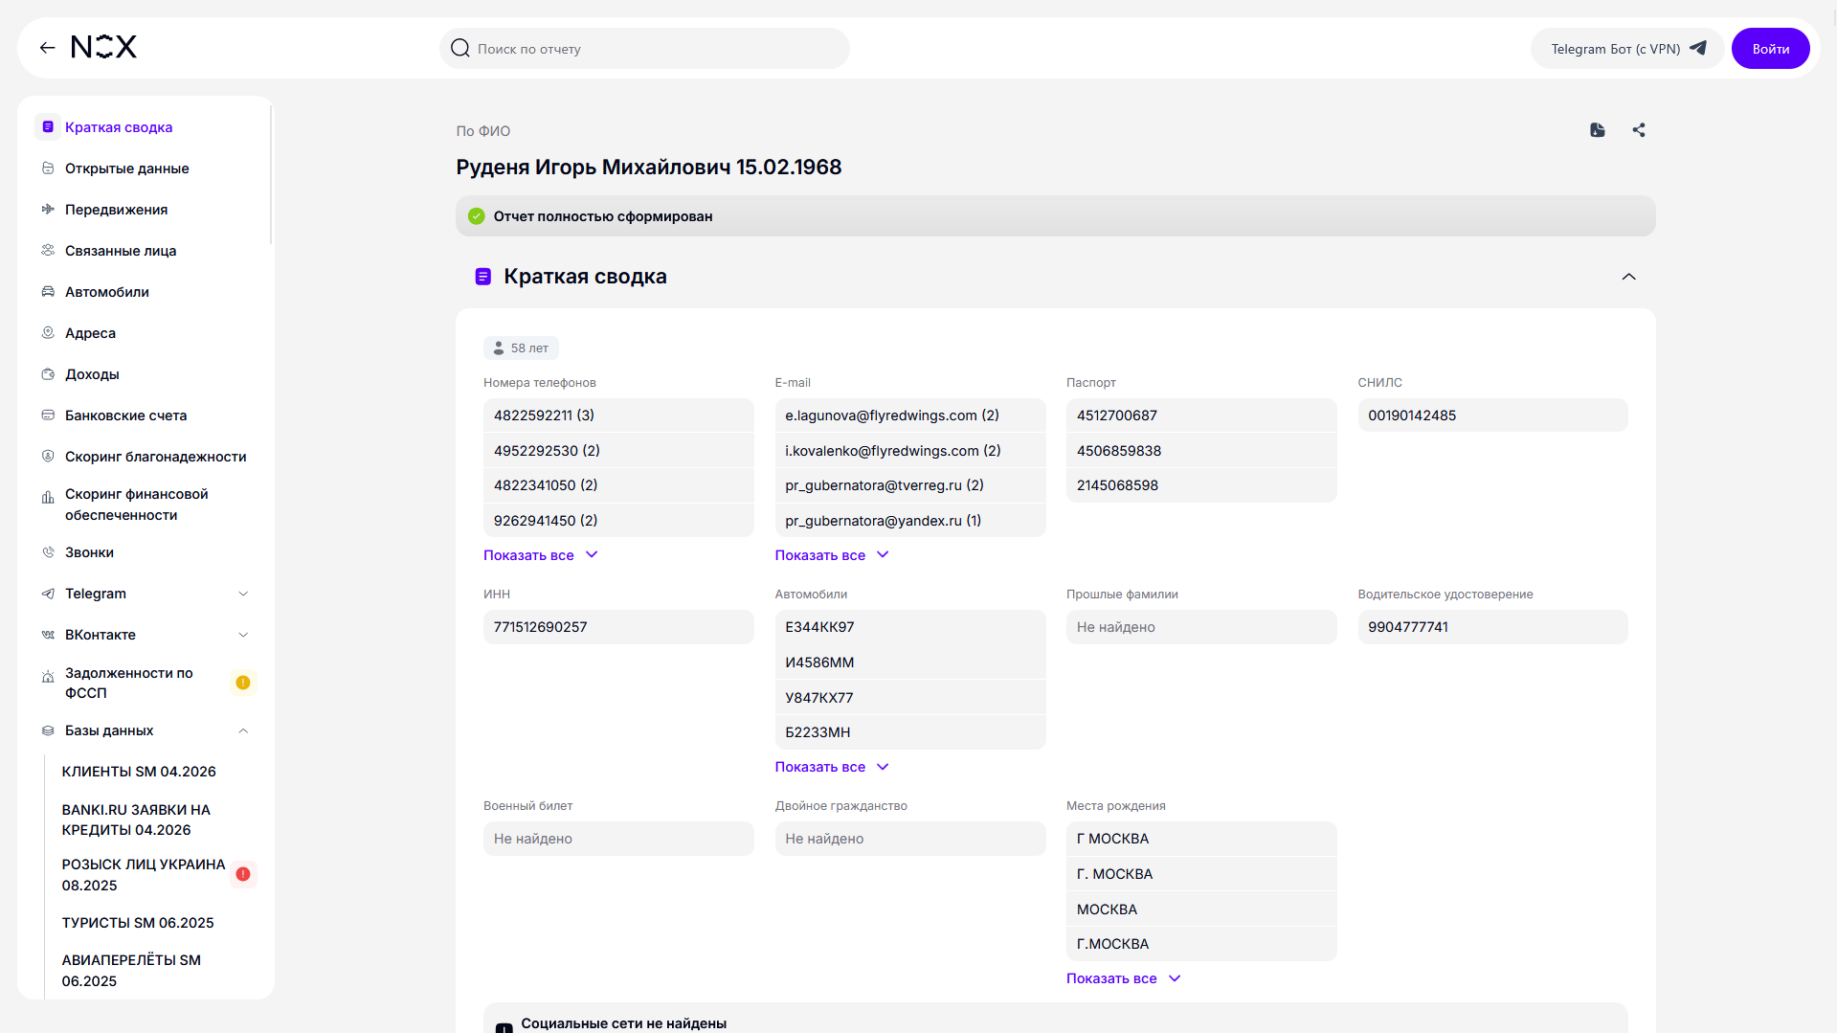Click the Адреса location icon

48,333
